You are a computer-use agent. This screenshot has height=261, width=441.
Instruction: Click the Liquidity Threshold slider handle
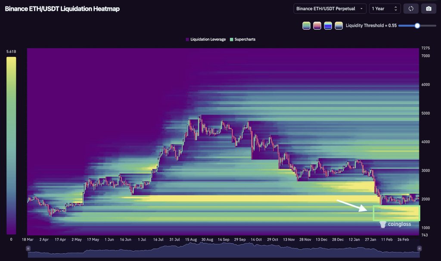click(417, 25)
